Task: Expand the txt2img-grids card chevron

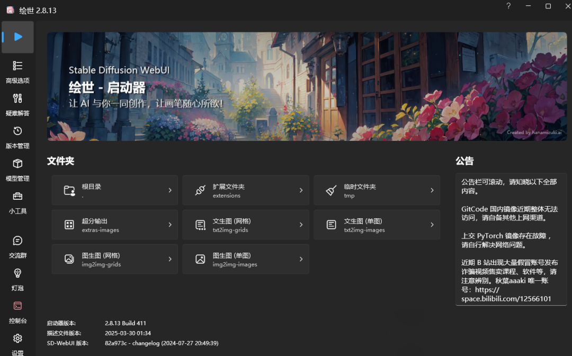Action: (x=301, y=225)
